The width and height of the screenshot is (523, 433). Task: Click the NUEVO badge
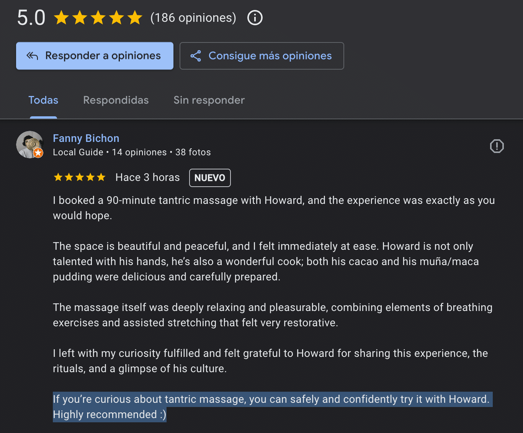coord(210,178)
